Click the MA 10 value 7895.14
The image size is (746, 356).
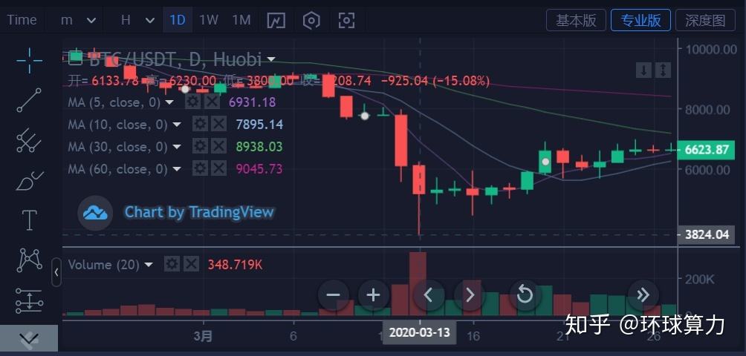259,125
